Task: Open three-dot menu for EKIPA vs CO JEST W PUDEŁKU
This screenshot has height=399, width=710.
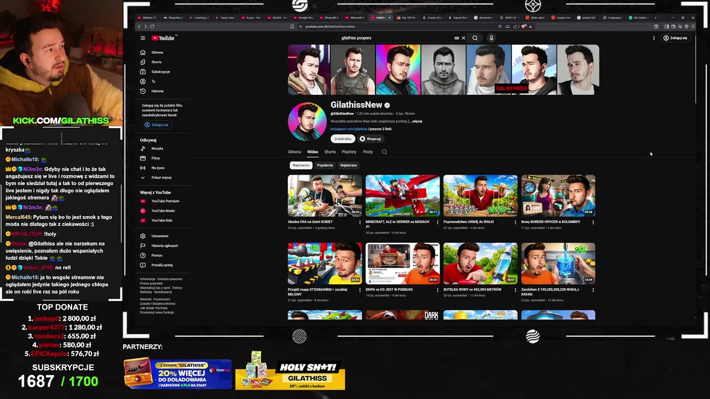Action: tap(437, 290)
